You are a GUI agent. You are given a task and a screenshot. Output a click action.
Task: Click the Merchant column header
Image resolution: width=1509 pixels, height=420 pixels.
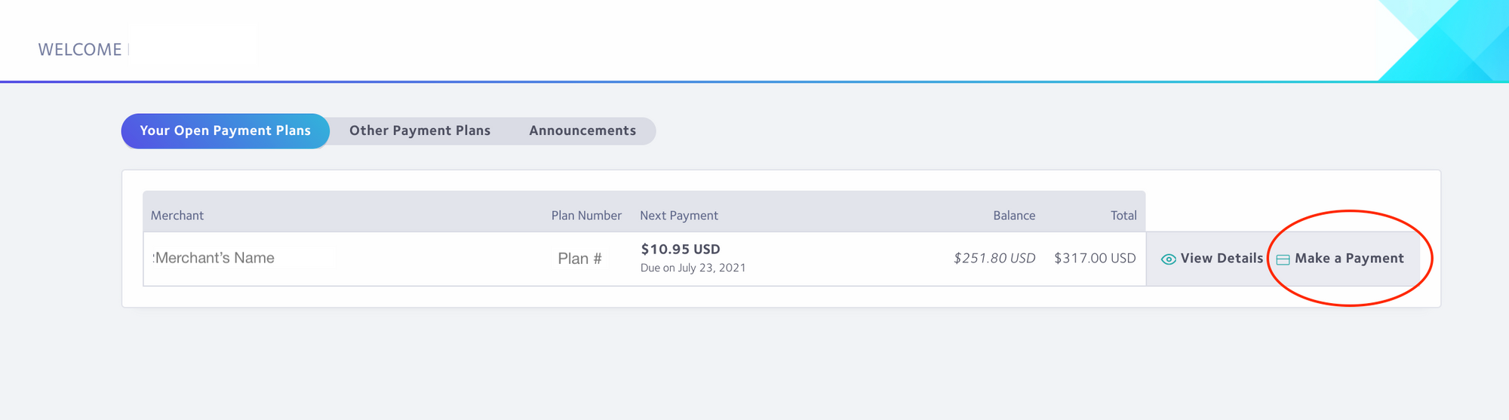click(177, 216)
